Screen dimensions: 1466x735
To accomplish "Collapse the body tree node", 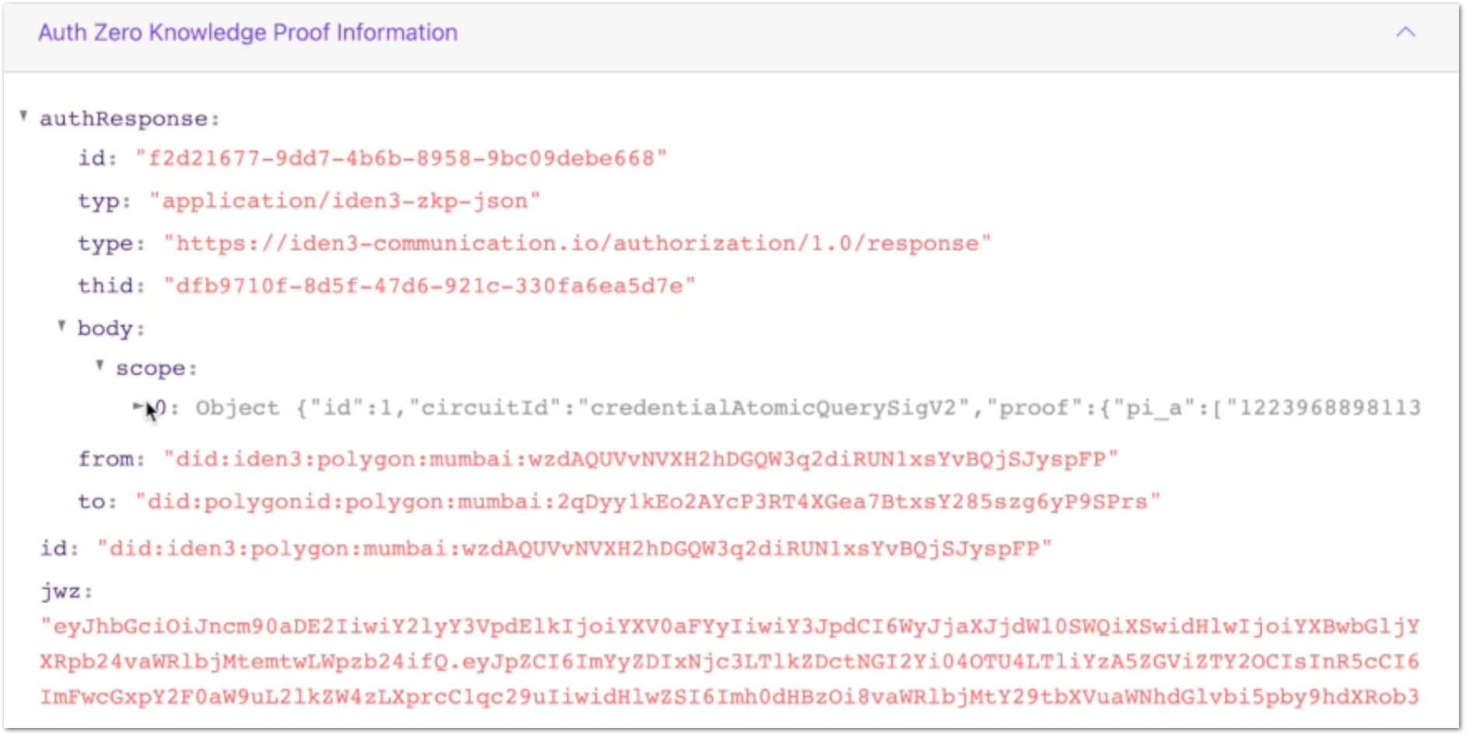I will (x=61, y=326).
